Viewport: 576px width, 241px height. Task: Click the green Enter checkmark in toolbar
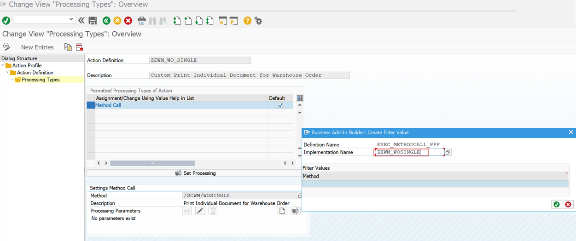tap(6, 21)
